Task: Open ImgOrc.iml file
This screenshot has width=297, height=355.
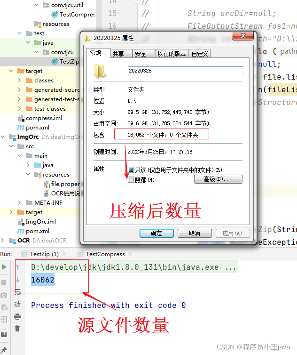Action: tap(37, 222)
